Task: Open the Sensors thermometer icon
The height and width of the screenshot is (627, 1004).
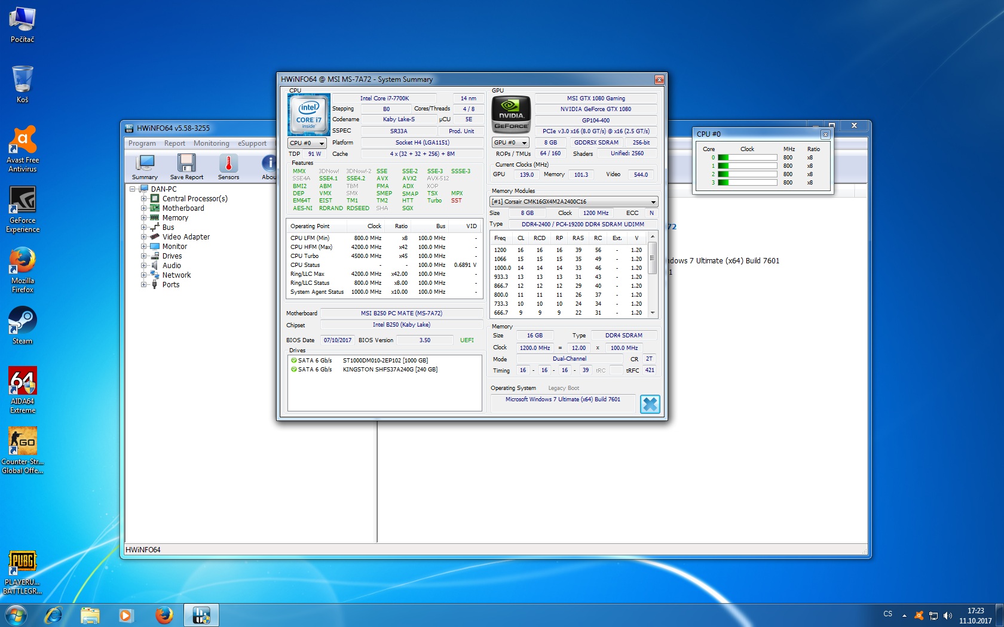Action: 228,167
